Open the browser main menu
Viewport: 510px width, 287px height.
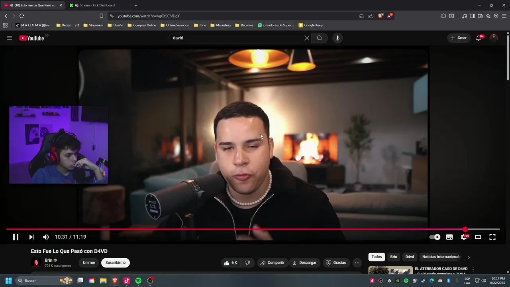(x=504, y=16)
